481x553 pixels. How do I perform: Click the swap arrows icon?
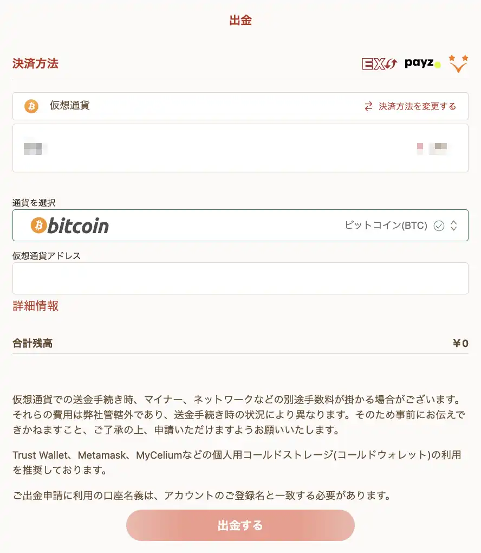368,106
